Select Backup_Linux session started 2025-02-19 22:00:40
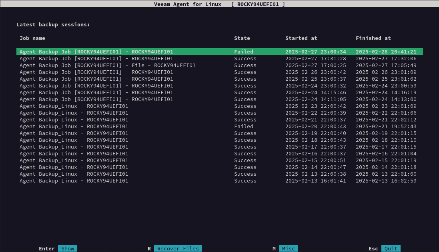This screenshot has height=252, width=439. pyautogui.click(x=219, y=133)
